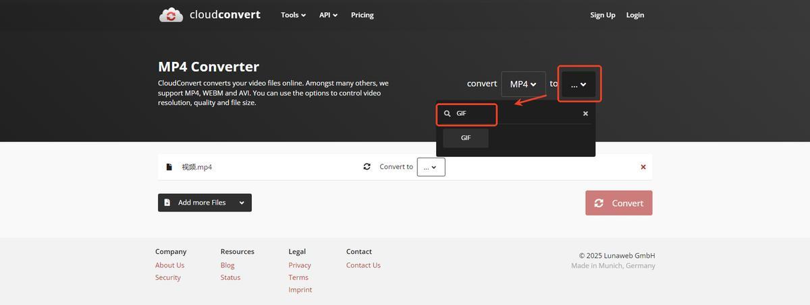The height and width of the screenshot is (305, 810).
Task: Click the search magnifier icon in format popup
Action: 447,114
